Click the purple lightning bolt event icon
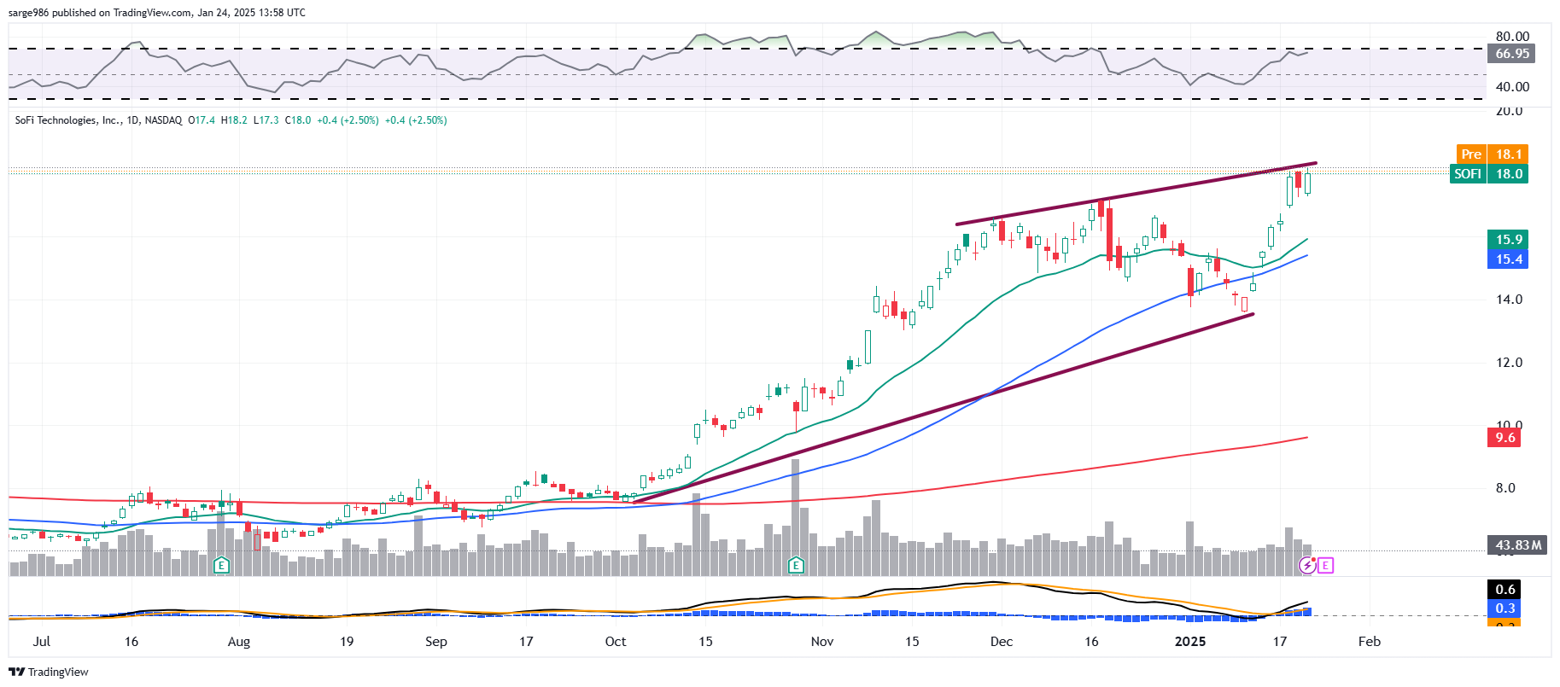The height and width of the screenshot is (687, 1560). [x=1307, y=565]
